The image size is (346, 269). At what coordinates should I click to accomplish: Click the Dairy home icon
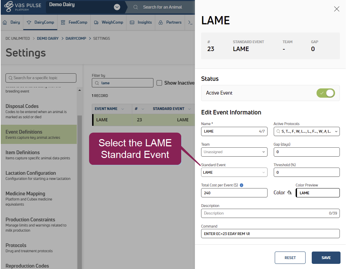point(5,22)
